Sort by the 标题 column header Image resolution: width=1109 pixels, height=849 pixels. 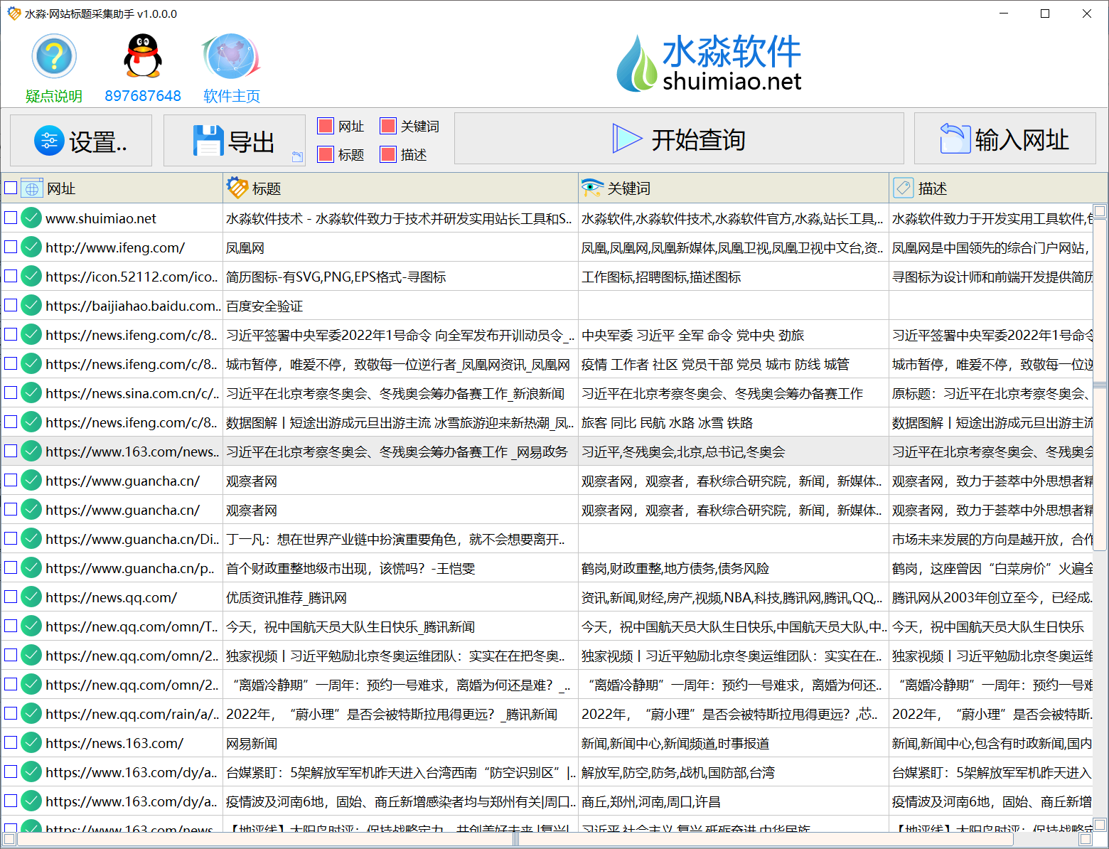(x=400, y=188)
